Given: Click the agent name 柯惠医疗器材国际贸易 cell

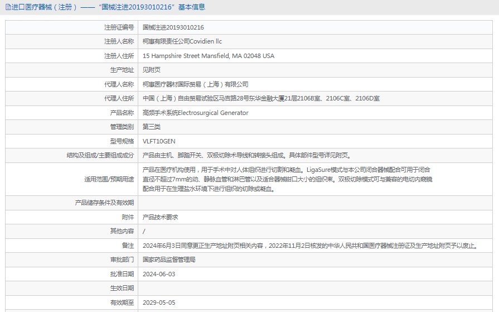Looking at the screenshot, I should (195, 84).
